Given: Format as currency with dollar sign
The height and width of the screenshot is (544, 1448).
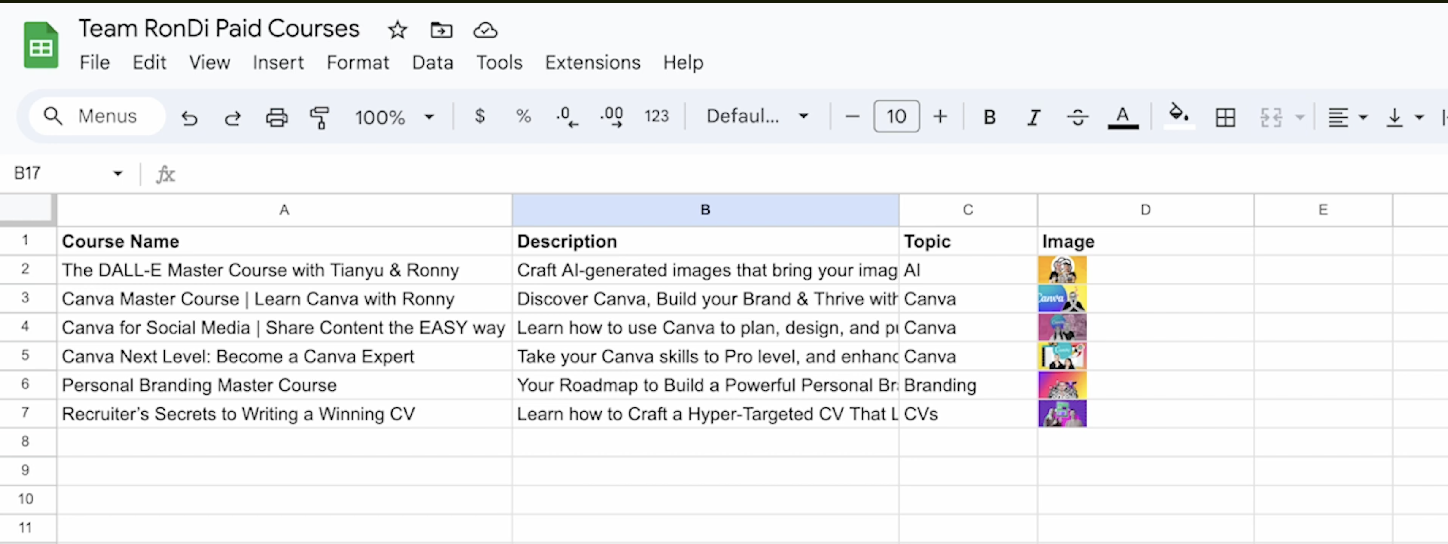Looking at the screenshot, I should point(480,116).
